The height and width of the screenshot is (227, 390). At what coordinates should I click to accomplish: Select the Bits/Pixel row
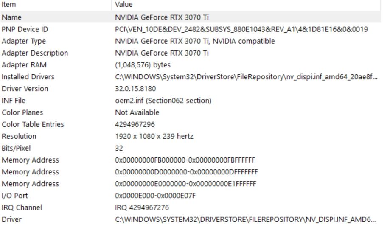(17, 148)
